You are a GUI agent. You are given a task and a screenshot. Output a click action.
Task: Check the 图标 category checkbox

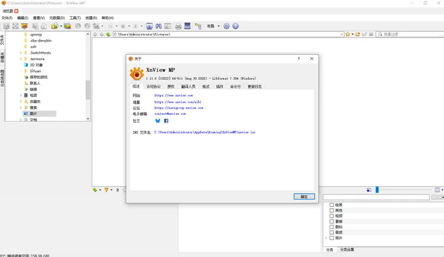pos(331,227)
